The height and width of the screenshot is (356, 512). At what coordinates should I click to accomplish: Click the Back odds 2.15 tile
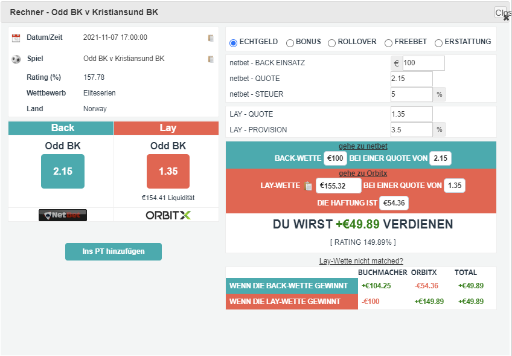click(63, 171)
